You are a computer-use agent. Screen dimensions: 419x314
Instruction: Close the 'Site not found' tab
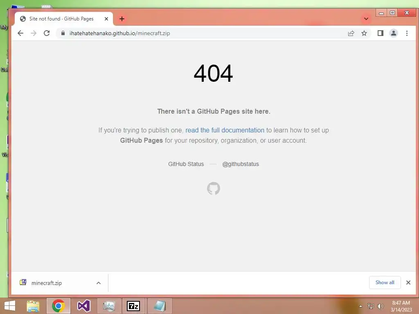pos(106,19)
